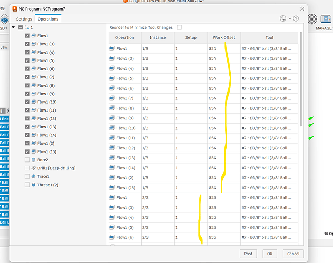Switch to the Settings tab

click(x=24, y=19)
